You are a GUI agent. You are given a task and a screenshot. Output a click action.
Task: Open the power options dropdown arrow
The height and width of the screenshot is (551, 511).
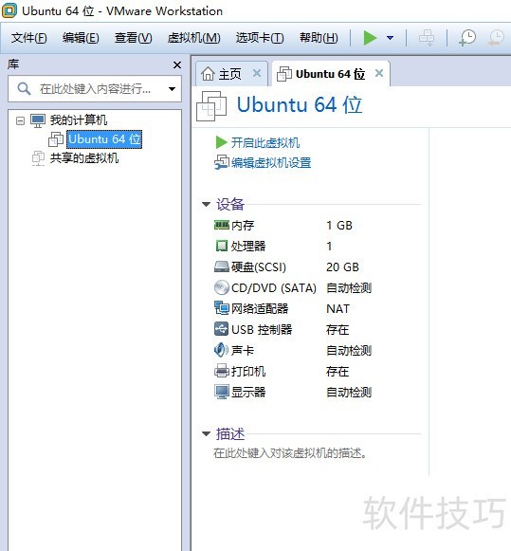[x=391, y=38]
